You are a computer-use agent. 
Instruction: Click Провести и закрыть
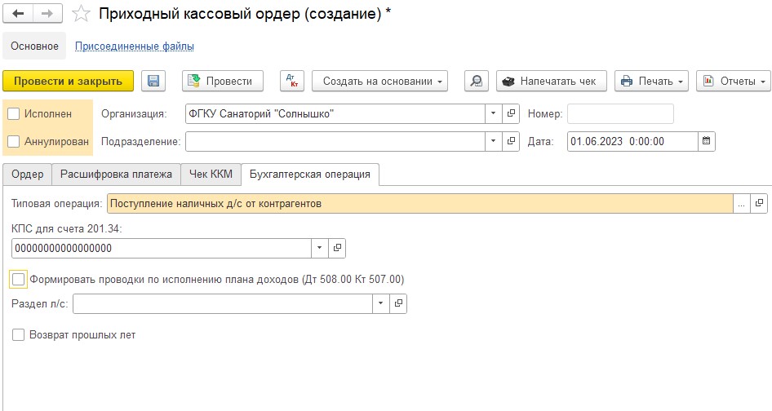coord(68,82)
